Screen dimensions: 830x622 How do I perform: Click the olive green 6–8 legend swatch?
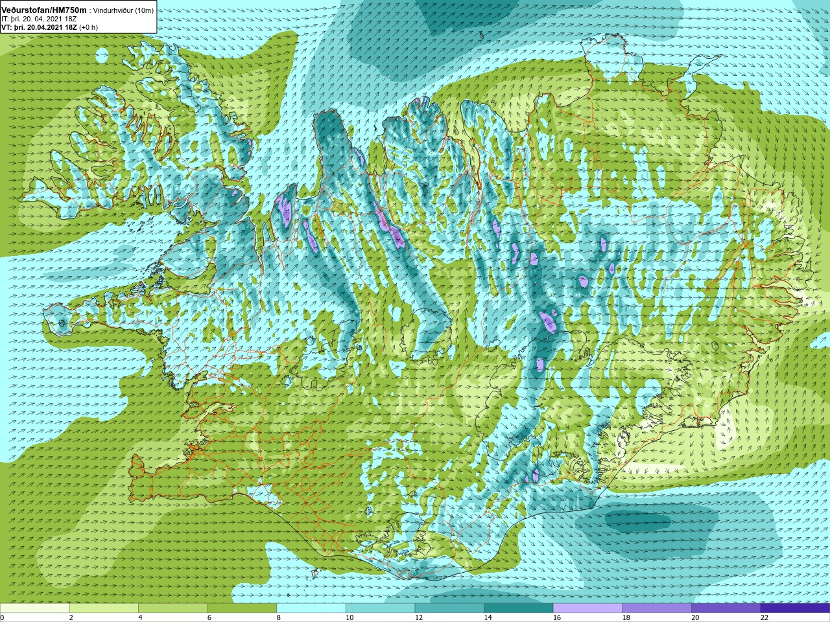tap(242, 608)
